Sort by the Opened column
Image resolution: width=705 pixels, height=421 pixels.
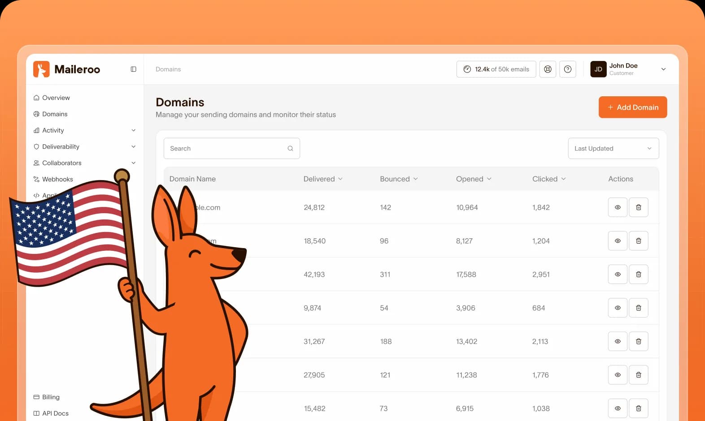tap(474, 179)
